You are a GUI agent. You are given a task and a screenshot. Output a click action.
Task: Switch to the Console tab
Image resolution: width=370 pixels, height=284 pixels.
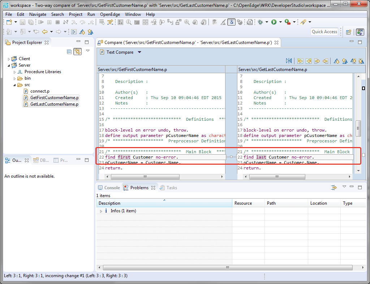(x=109, y=188)
